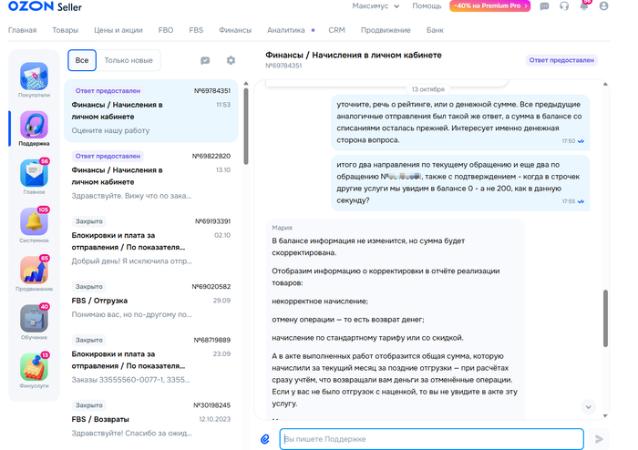Open the Помощь link
Screen dimensions: 638x450
(x=427, y=6)
